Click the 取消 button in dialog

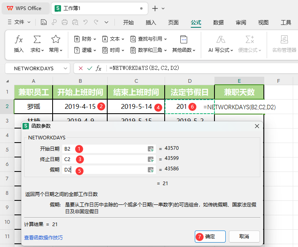(x=244, y=237)
